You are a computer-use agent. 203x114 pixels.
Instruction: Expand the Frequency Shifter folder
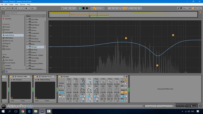coord(27,64)
